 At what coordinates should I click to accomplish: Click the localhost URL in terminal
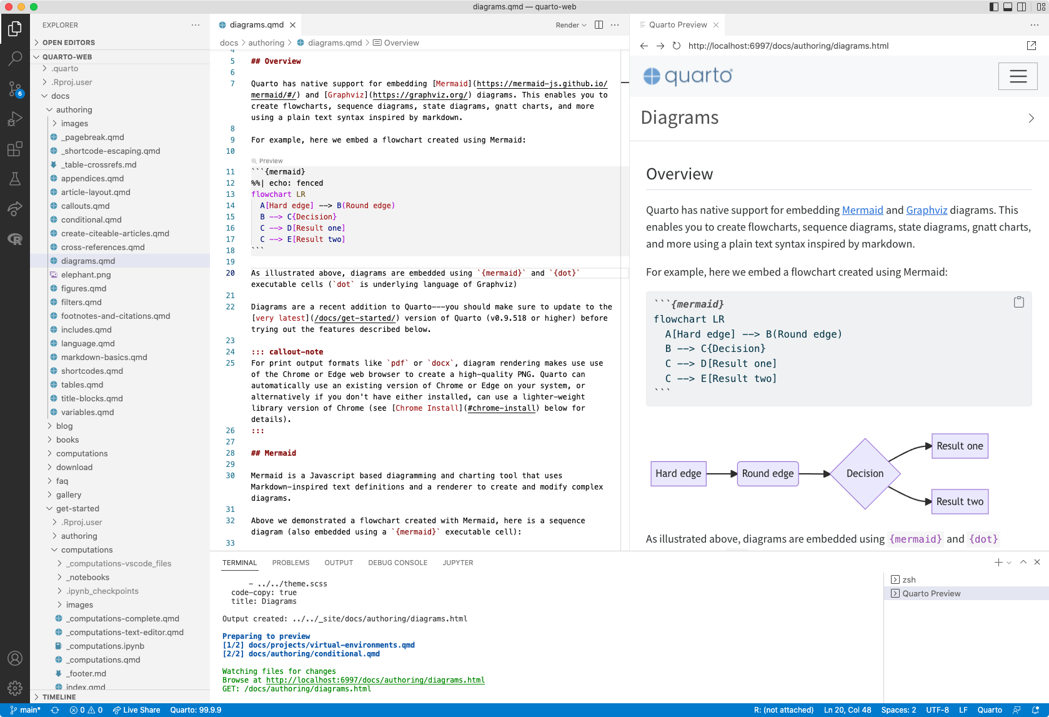(375, 680)
